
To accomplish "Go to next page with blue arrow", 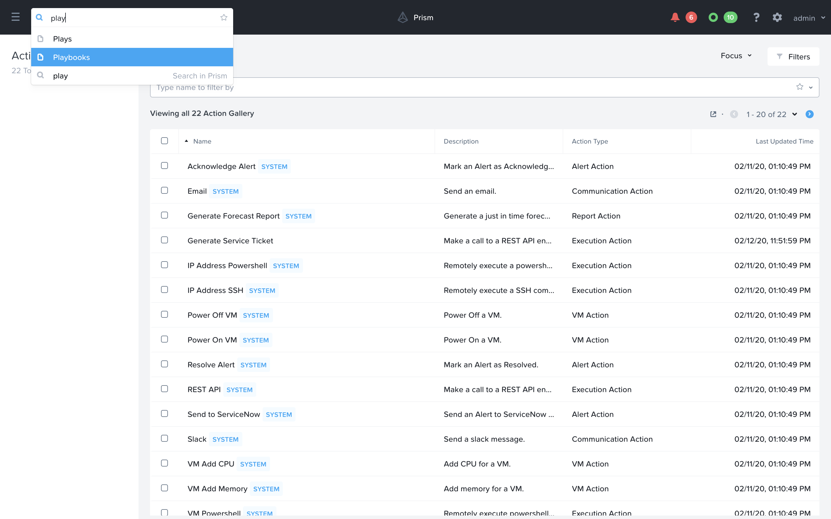I will point(809,114).
